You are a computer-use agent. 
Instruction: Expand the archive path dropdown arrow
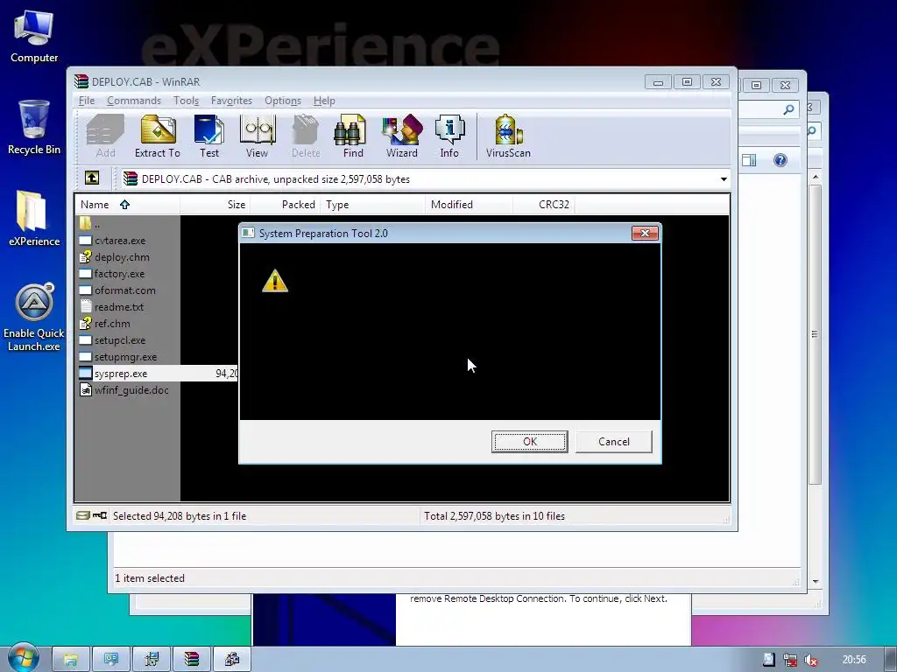click(x=724, y=178)
